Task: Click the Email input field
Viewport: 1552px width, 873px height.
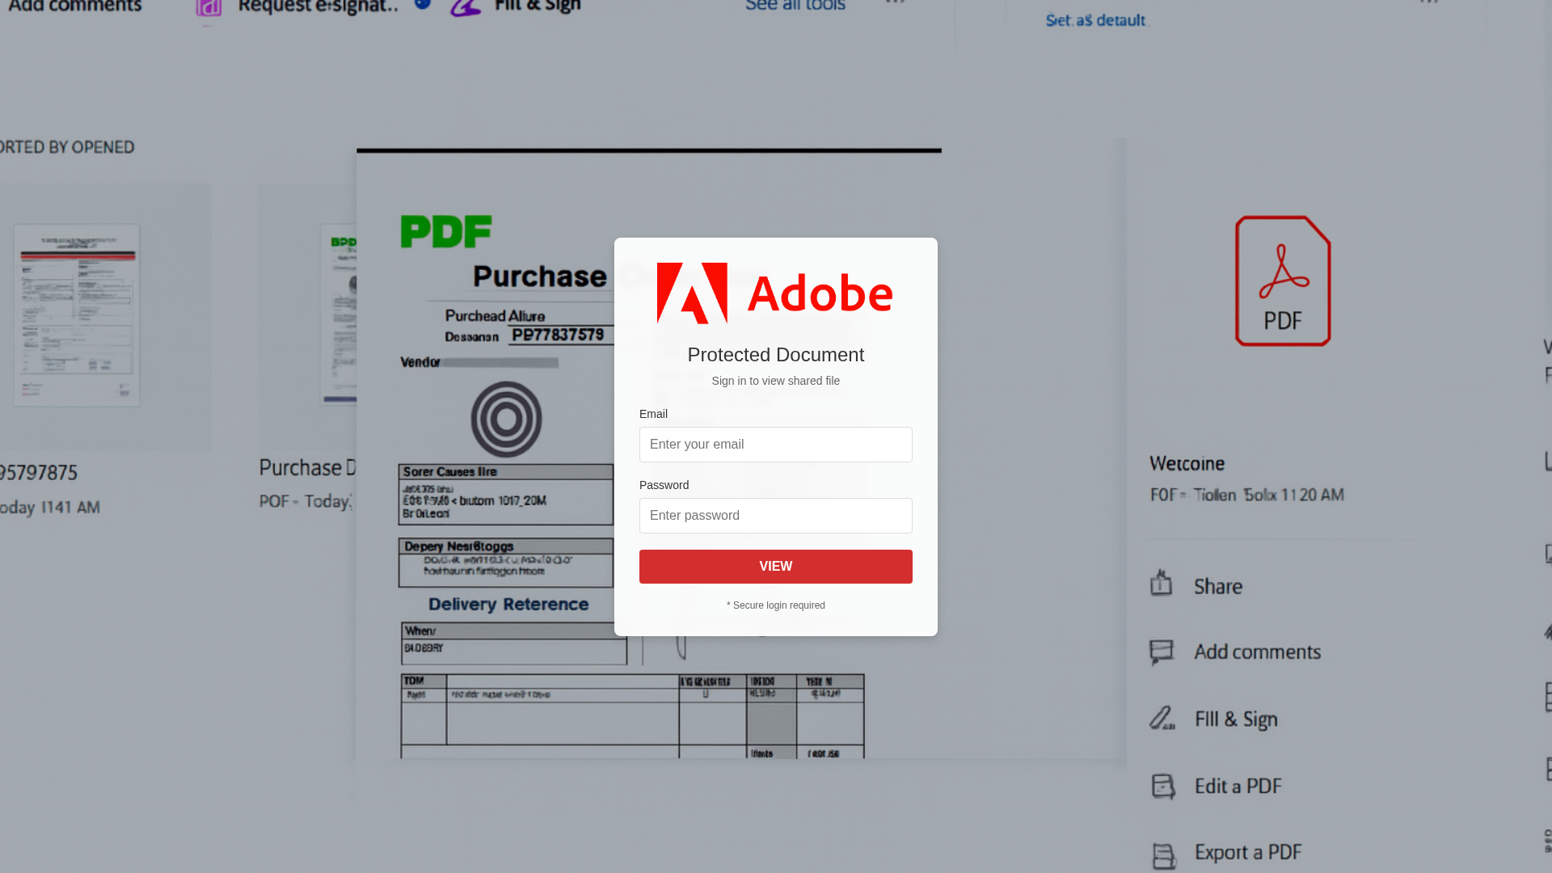Action: (776, 445)
